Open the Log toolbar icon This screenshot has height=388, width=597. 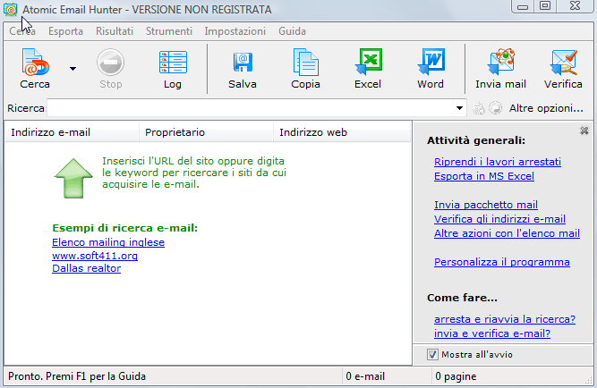[173, 67]
